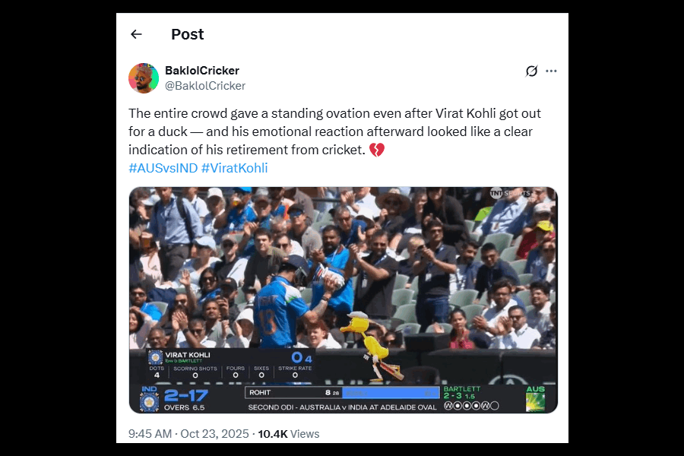Click the 10.4K Views count
Image resolution: width=684 pixels, height=456 pixels.
coord(288,434)
